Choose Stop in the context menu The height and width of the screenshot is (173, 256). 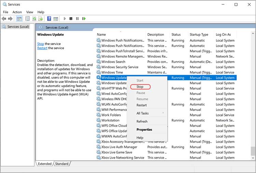point(140,87)
